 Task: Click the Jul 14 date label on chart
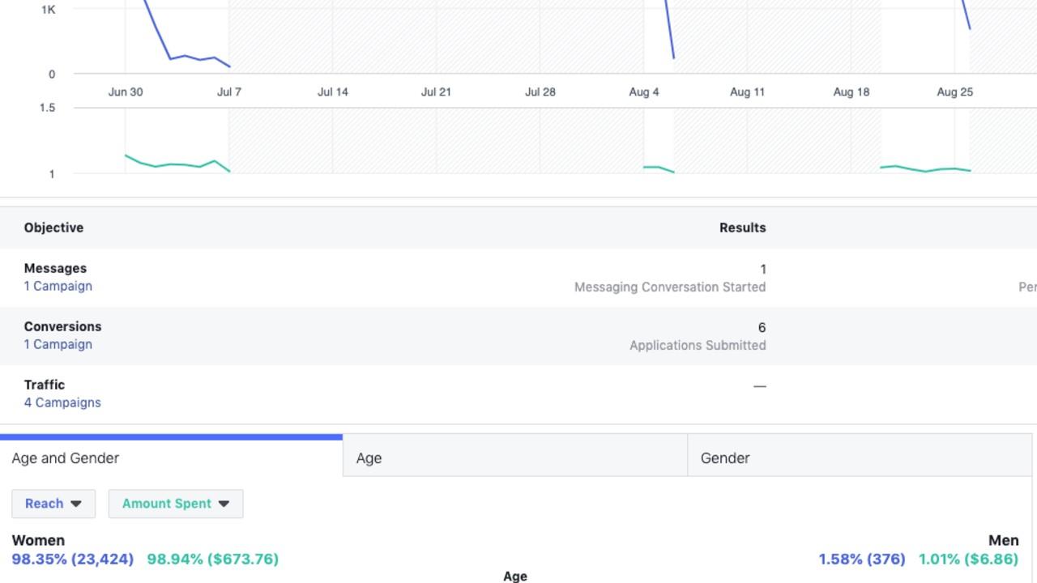(333, 92)
